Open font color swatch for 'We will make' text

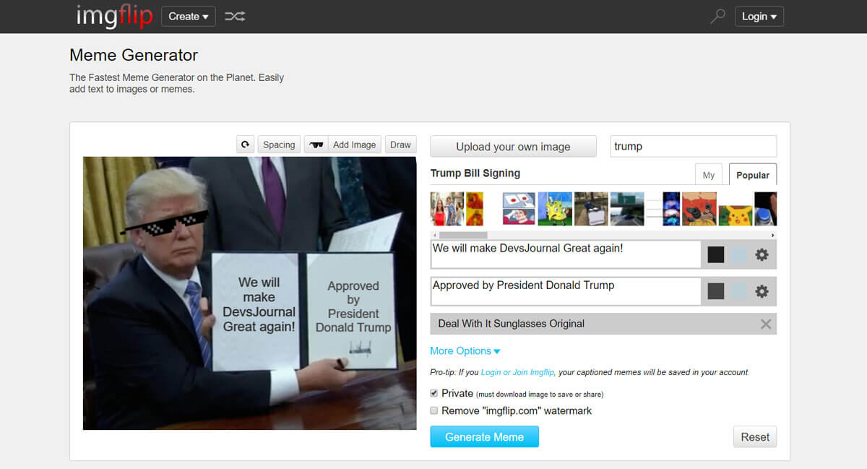tap(716, 254)
